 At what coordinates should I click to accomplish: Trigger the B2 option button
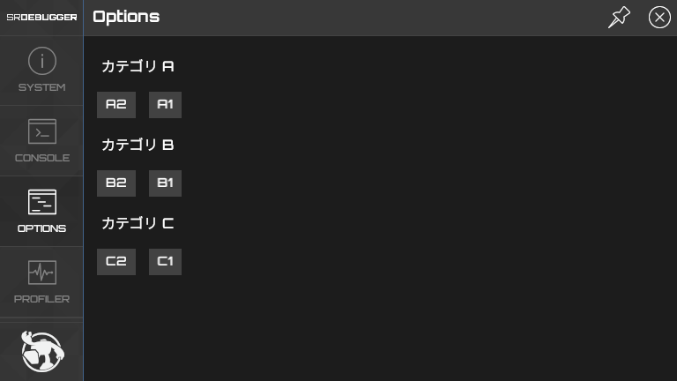[x=116, y=183]
